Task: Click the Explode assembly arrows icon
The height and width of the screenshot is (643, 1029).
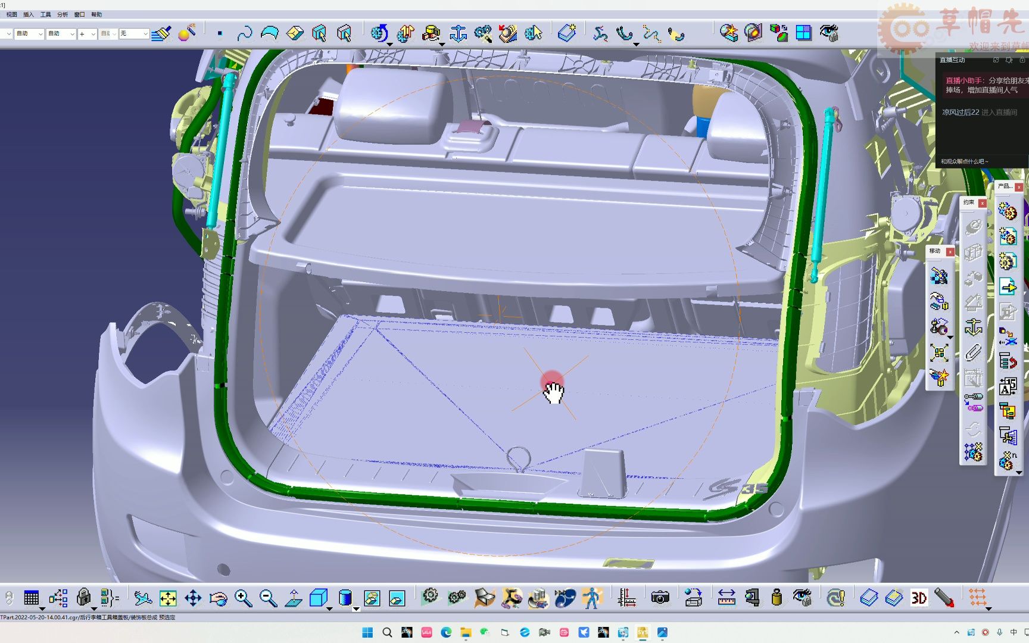Action: click(406, 33)
